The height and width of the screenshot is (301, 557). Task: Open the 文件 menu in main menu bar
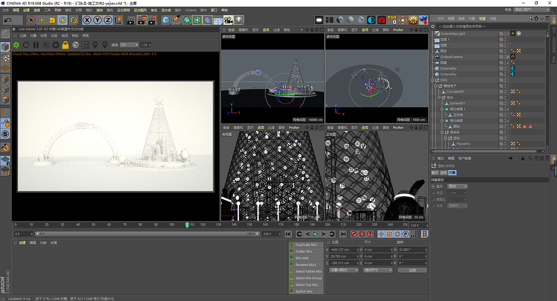click(x=5, y=10)
